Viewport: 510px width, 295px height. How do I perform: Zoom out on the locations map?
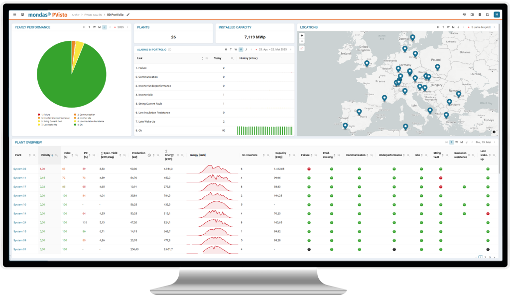[302, 41]
